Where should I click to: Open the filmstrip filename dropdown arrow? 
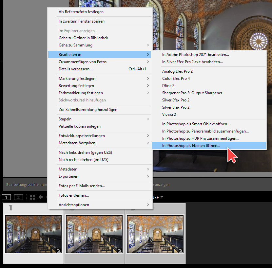point(162,197)
